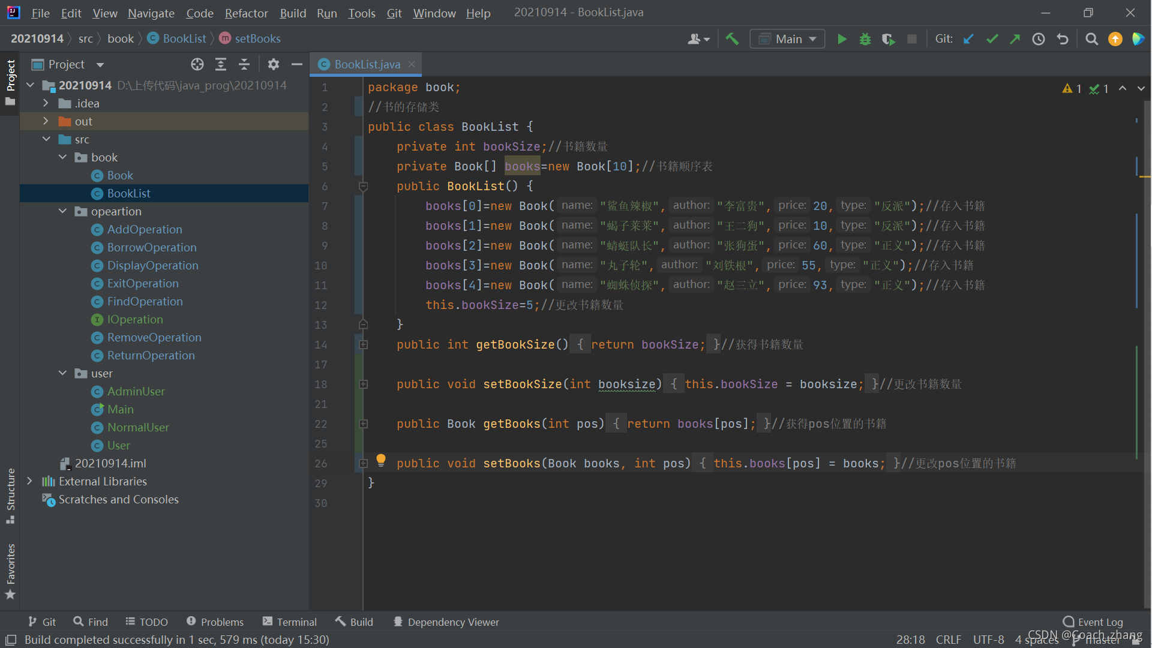Open Search Everywhere magnifier icon
The width and height of the screenshot is (1152, 648).
tap(1092, 39)
